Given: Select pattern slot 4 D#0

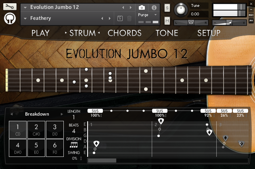Looking at the screenshot, I should coord(18,148).
